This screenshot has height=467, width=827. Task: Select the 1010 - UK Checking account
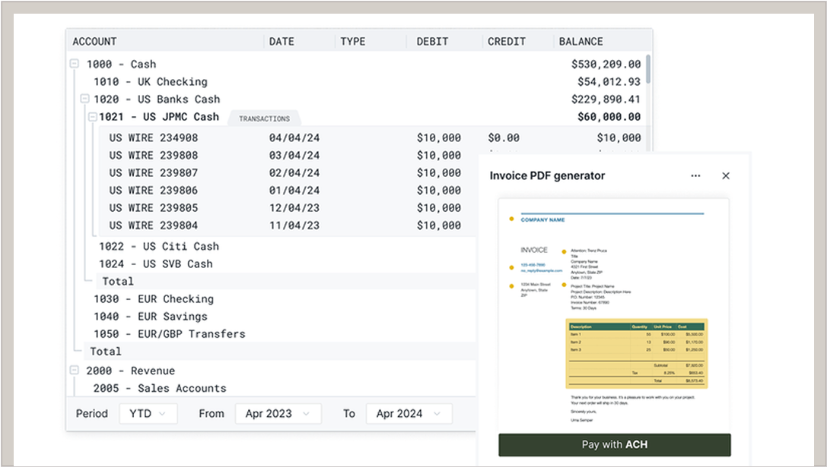click(x=150, y=82)
